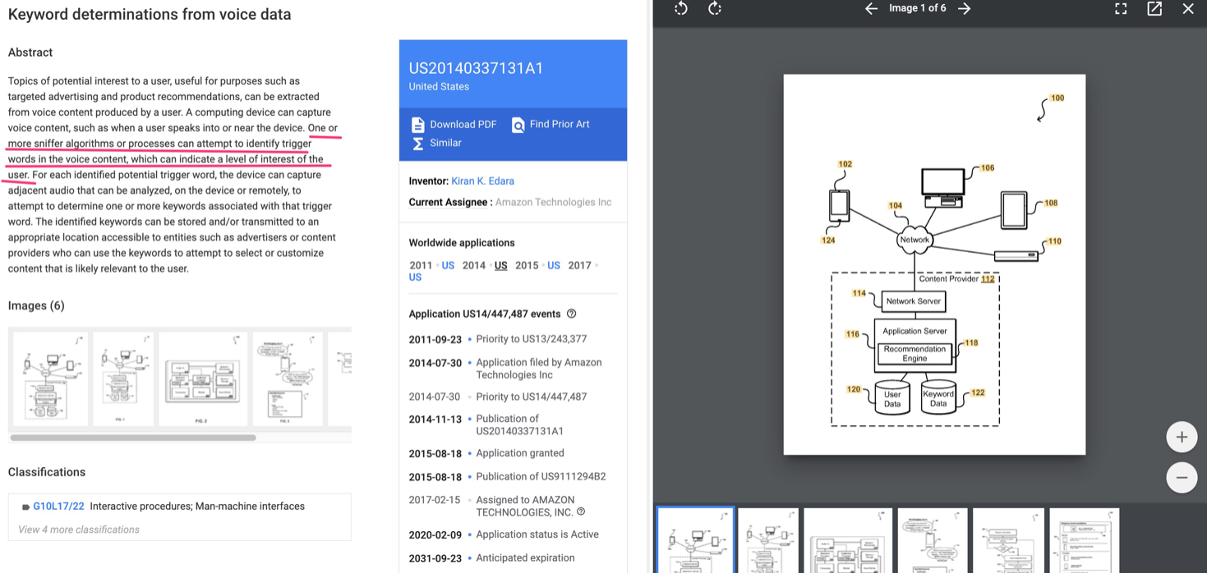Viewport: 1207px width, 573px height.
Task: Click the 2015-08-18 Application granted event
Action: click(x=520, y=453)
